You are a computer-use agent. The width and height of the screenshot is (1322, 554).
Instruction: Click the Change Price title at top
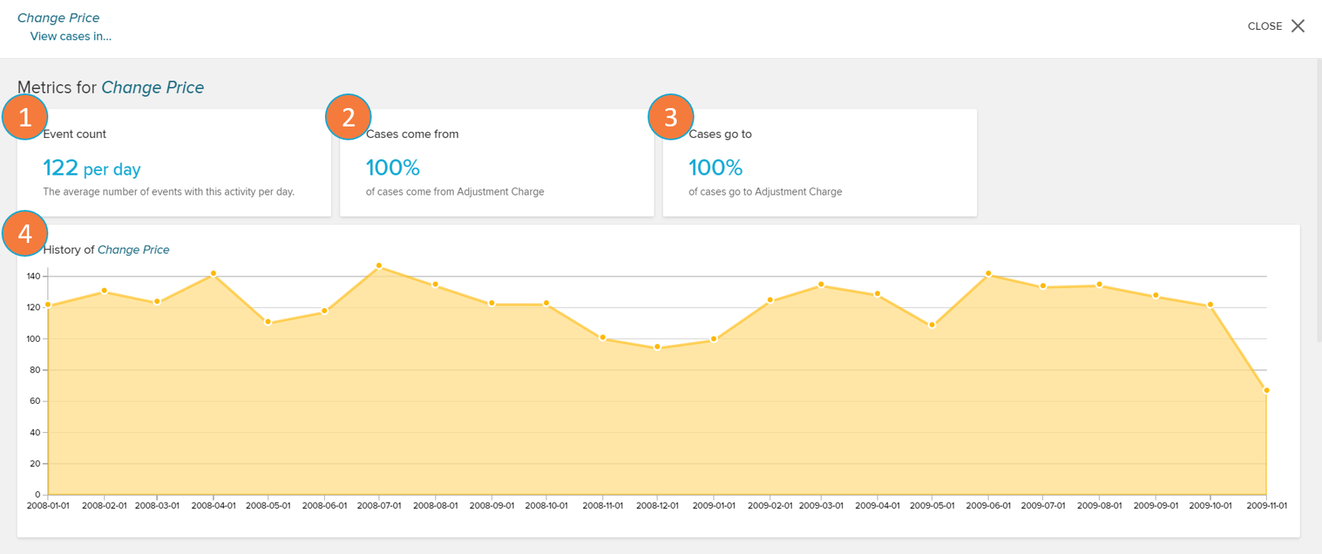(x=58, y=18)
